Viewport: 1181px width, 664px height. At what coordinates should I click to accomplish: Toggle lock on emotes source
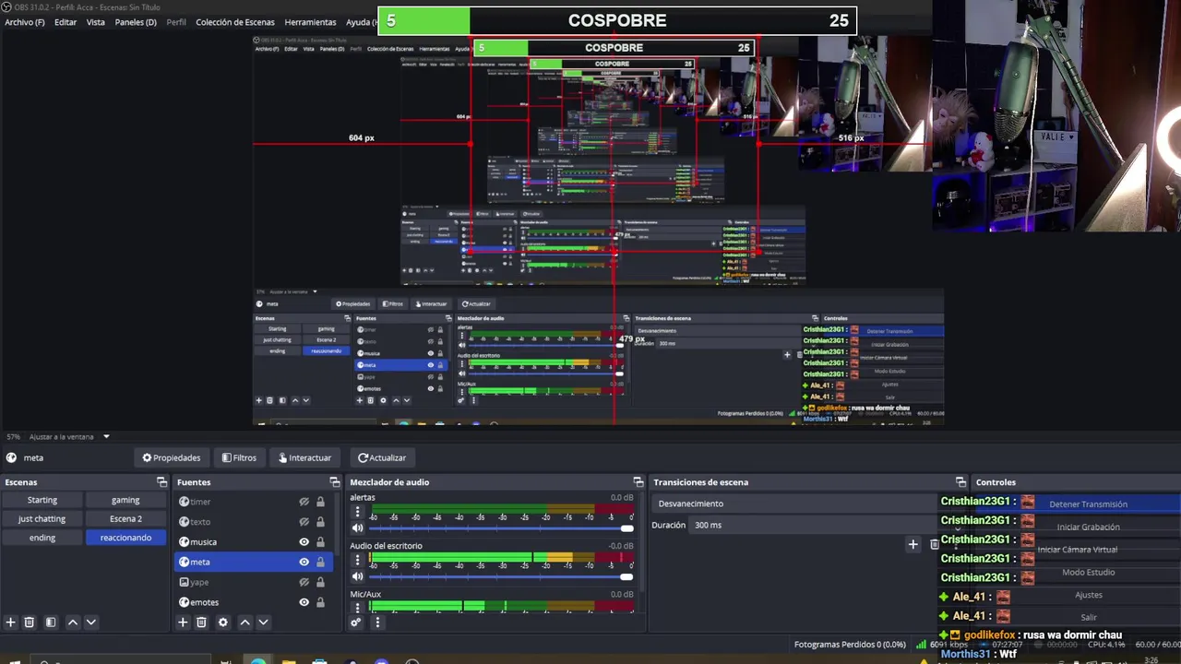(x=320, y=602)
